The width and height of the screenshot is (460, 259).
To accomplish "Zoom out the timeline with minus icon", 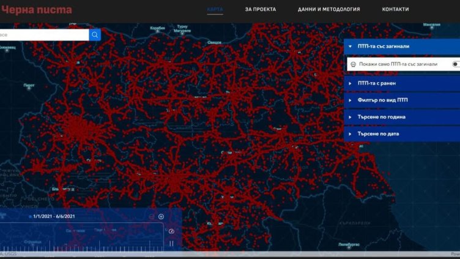I will 152,217.
